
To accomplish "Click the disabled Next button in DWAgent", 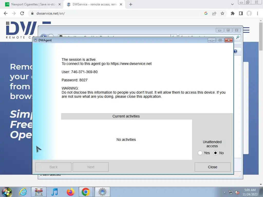I will point(91,167).
